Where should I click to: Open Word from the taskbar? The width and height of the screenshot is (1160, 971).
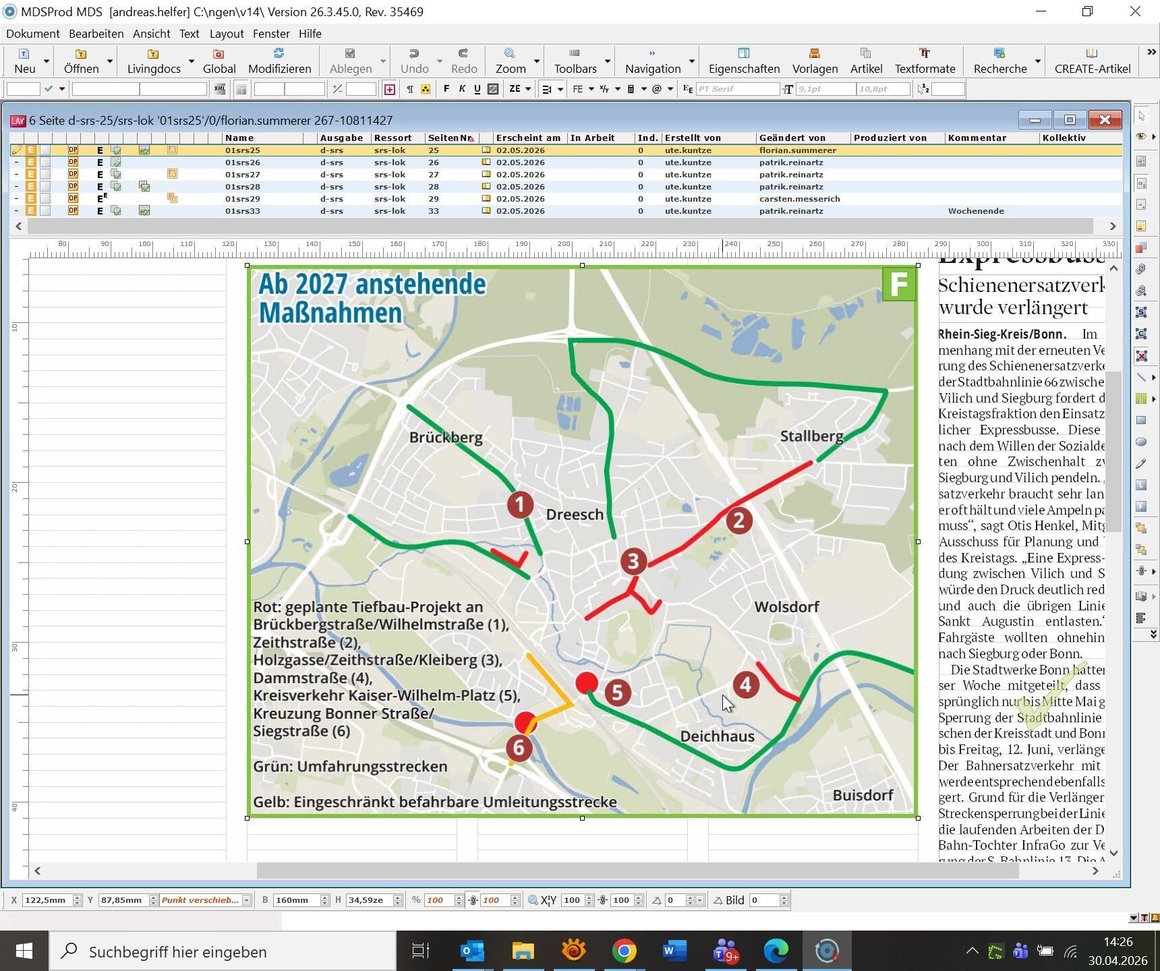click(674, 951)
